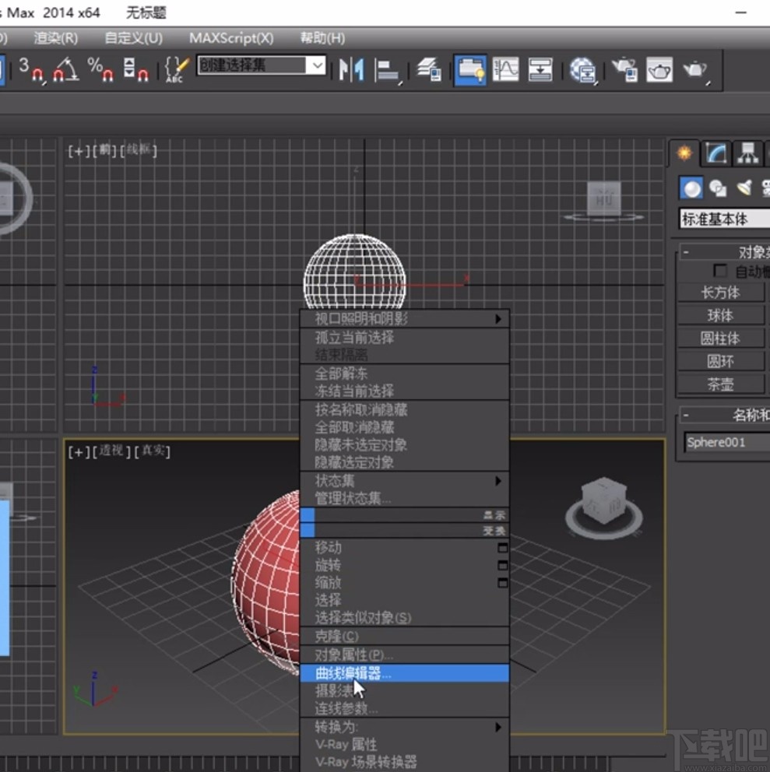
Task: Click the Align tool icon
Action: pos(388,69)
